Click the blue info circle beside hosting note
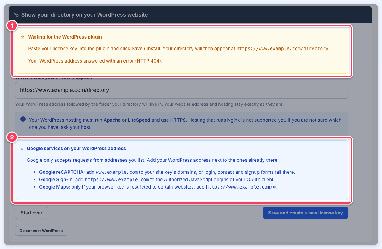The image size is (382, 249). (x=23, y=119)
